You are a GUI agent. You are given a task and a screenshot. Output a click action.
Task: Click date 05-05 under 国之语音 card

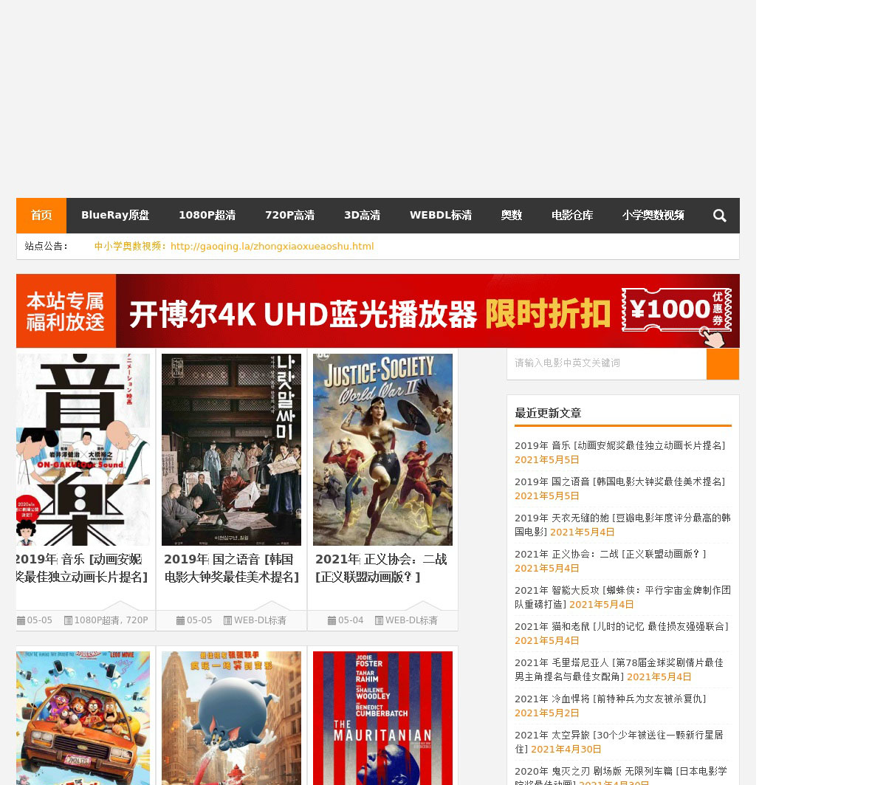[199, 620]
